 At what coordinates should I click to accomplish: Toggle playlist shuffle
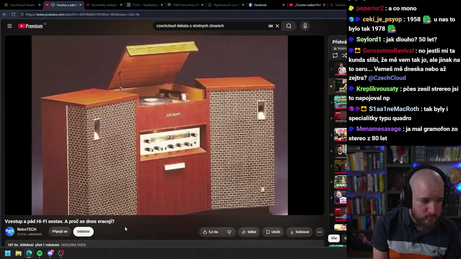344,55
